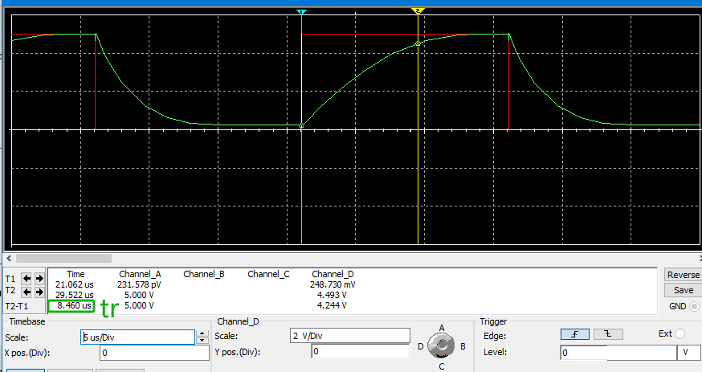702x372 pixels.
Task: Select falling edge trigger button
Action: [x=608, y=334]
